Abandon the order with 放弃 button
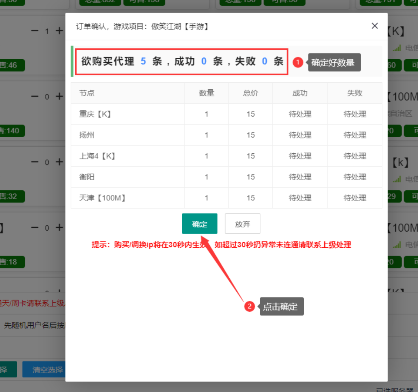This screenshot has height=392, width=418. point(242,224)
